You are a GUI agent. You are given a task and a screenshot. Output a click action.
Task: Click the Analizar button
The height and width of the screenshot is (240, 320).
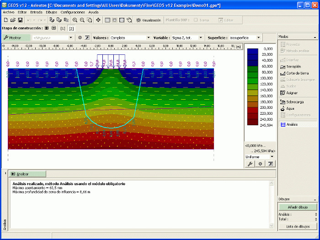(27, 174)
